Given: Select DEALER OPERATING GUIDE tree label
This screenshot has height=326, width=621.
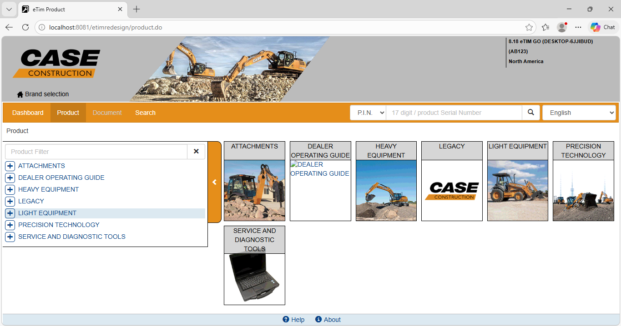Looking at the screenshot, I should (x=61, y=178).
